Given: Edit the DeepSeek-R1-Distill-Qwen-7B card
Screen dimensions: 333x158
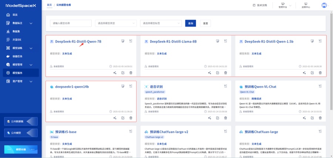Looking at the screenshot, I should click(x=123, y=73).
